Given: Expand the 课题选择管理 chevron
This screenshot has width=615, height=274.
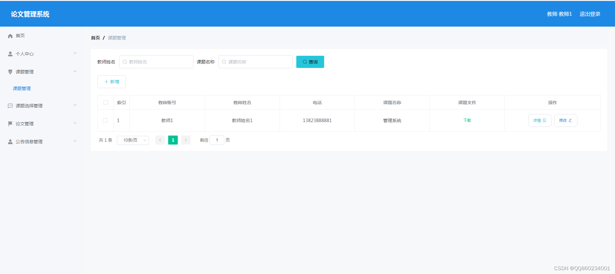Looking at the screenshot, I should [75, 105].
